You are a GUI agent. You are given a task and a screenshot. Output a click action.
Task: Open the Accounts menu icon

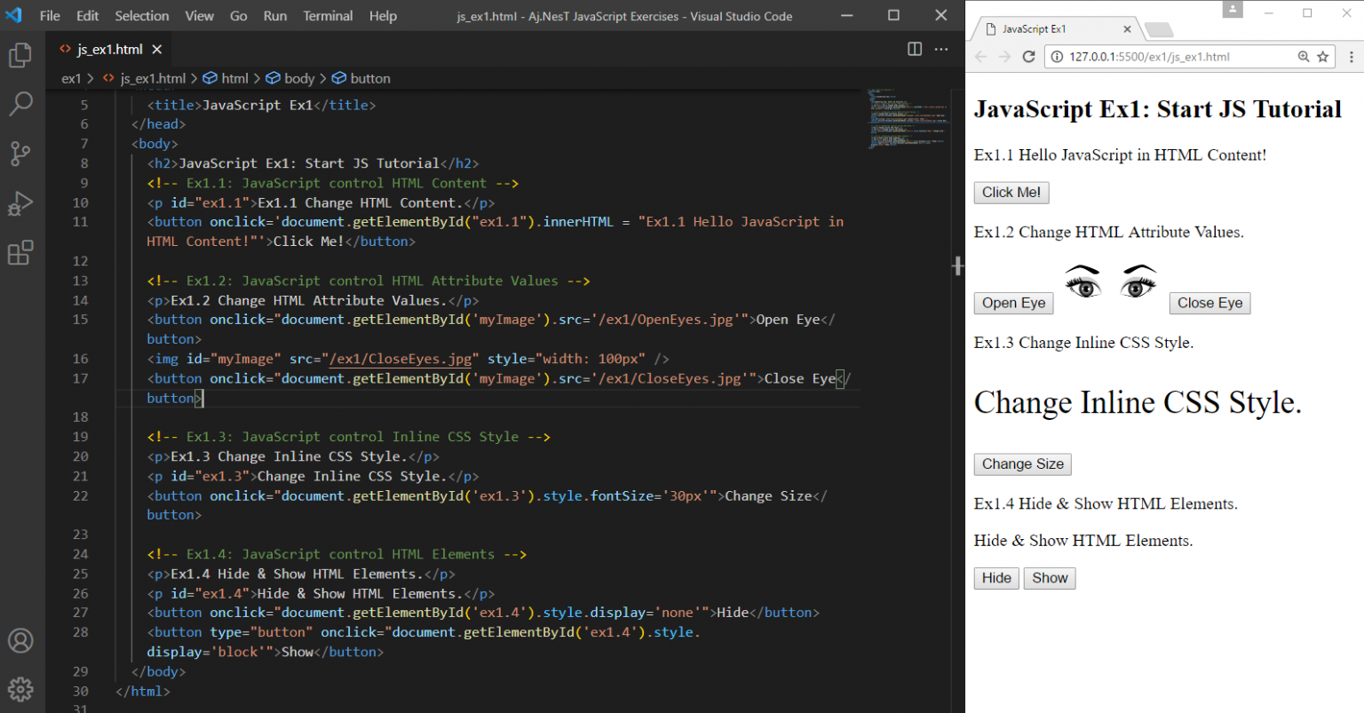(20, 640)
